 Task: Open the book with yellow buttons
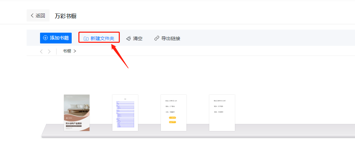tap(174, 112)
